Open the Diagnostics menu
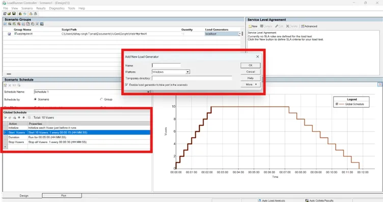The width and height of the screenshot is (383, 202). pyautogui.click(x=57, y=8)
